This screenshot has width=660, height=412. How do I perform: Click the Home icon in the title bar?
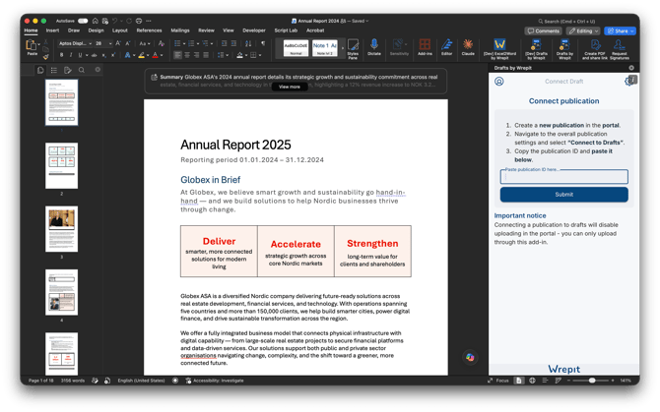(x=96, y=21)
